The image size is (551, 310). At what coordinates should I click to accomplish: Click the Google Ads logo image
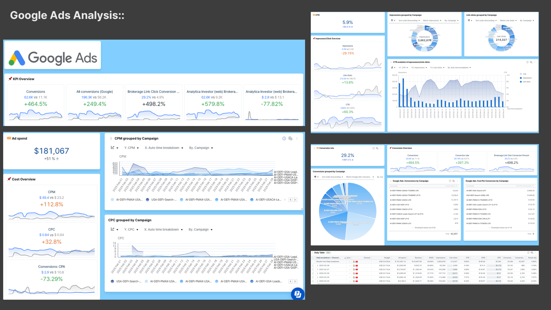pos(53,55)
